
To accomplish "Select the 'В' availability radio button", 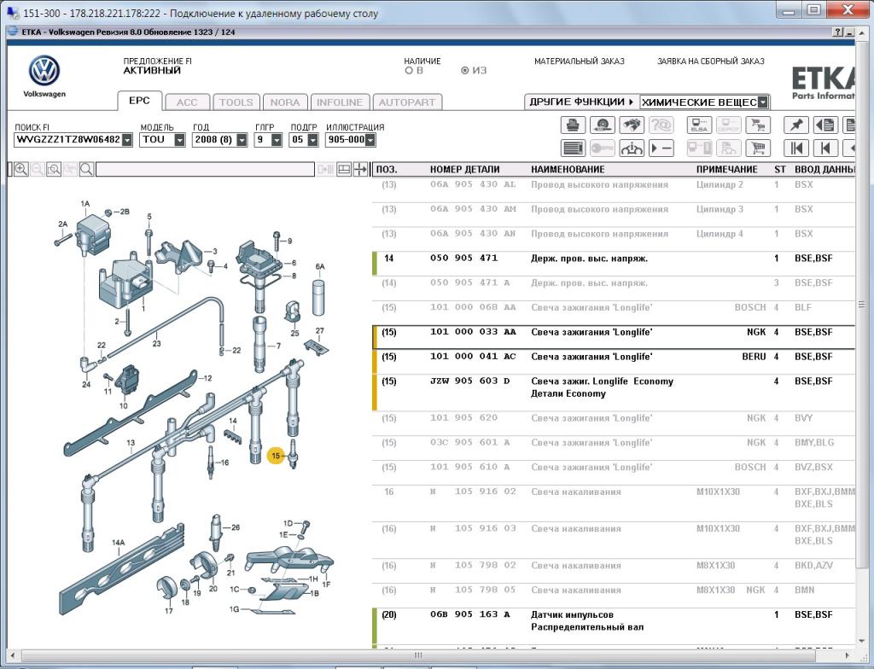I will click(409, 71).
